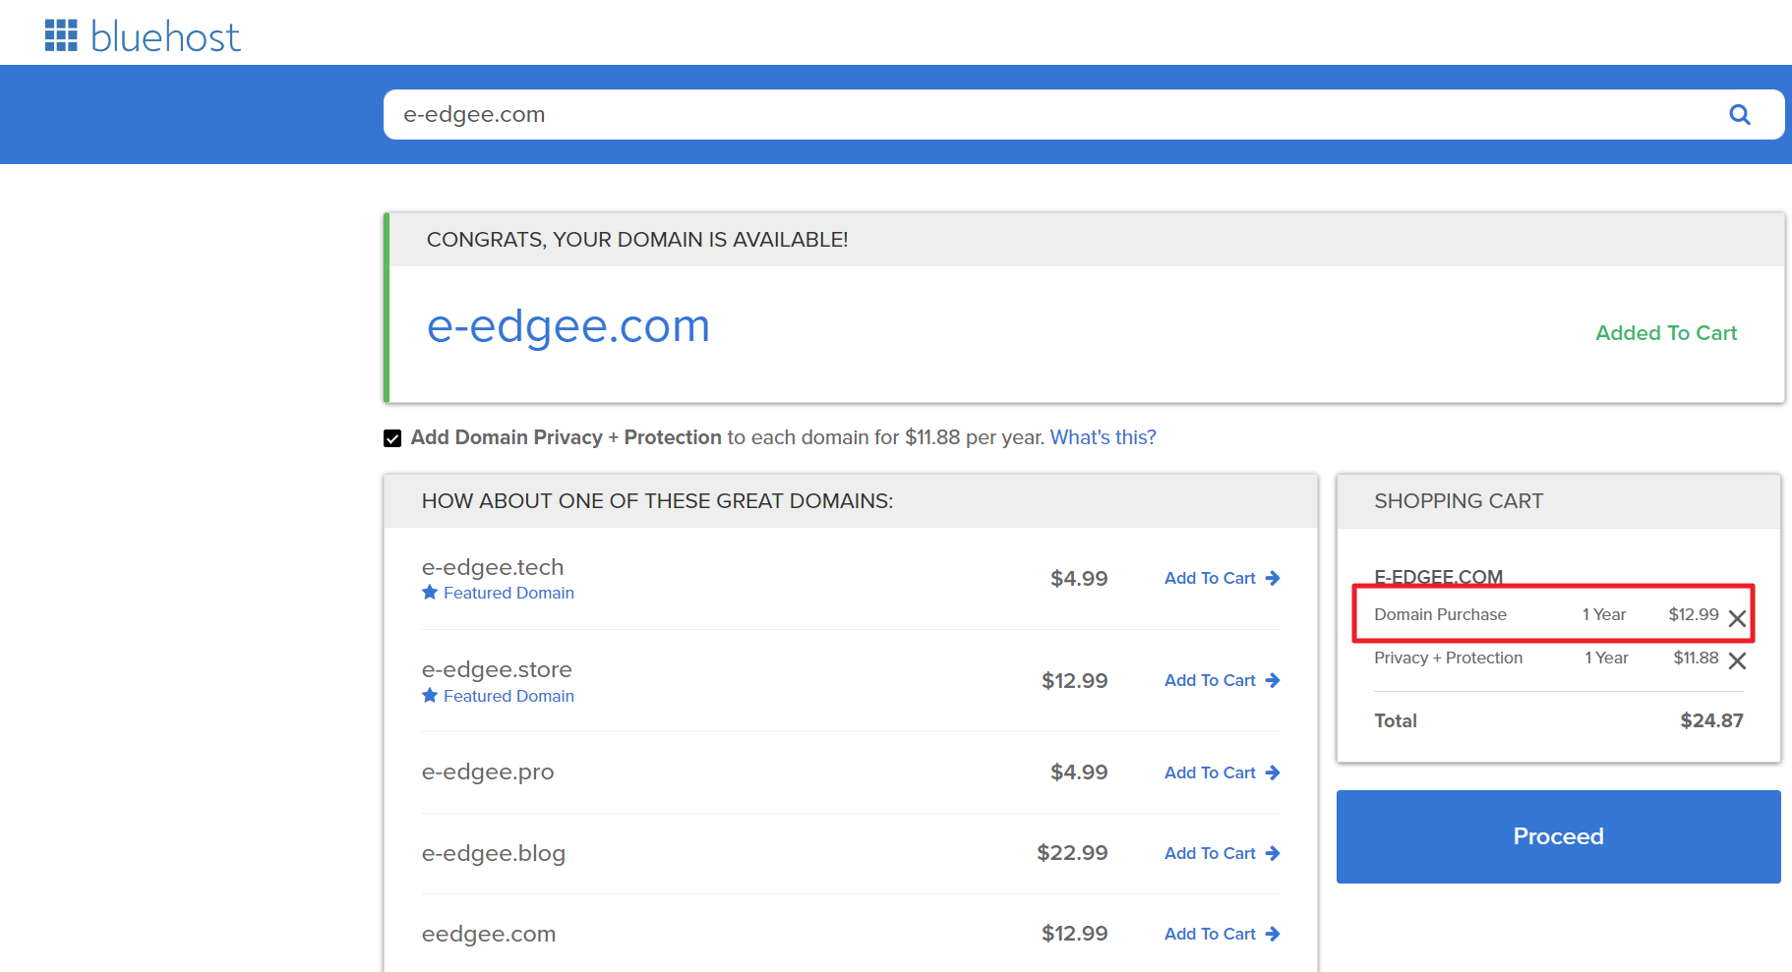
Task: Select the e-edgee.tech domain name
Action: click(493, 567)
